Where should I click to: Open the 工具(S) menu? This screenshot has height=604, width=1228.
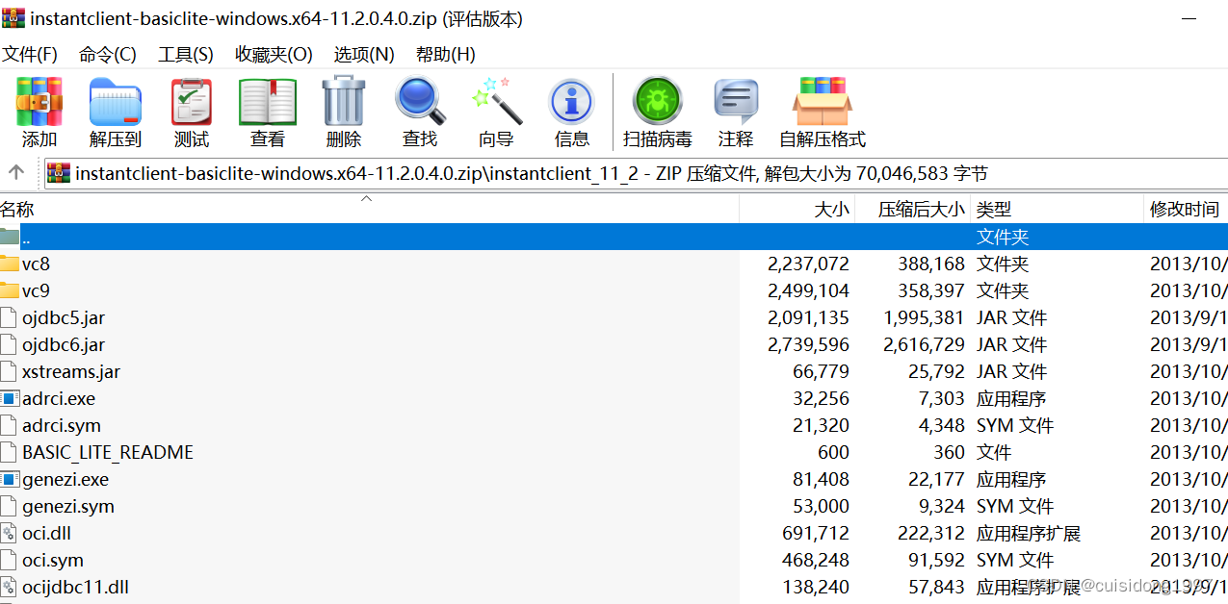pyautogui.click(x=186, y=55)
